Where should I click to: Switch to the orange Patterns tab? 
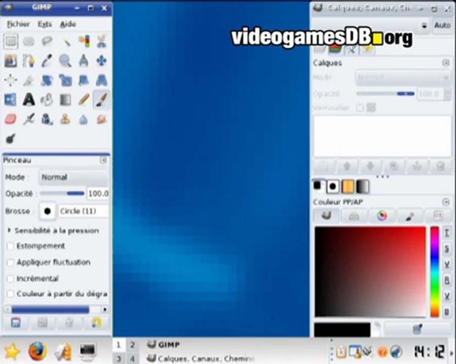coord(348,187)
